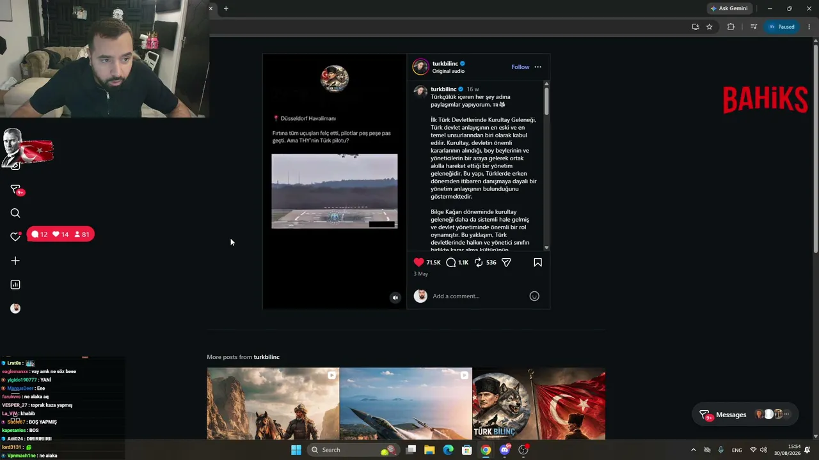View the 71.5K likes count
This screenshot has width=819, height=460.
tap(434, 262)
